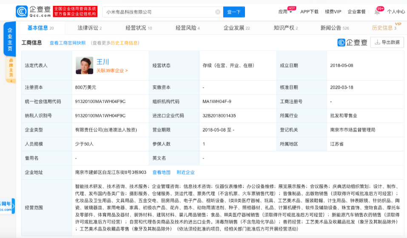Open 关联39家企业 link
The width and height of the screenshot is (407, 238).
pyautogui.click(x=112, y=71)
